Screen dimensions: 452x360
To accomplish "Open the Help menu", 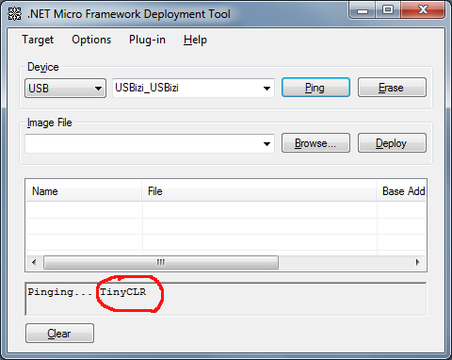I will tap(195, 40).
